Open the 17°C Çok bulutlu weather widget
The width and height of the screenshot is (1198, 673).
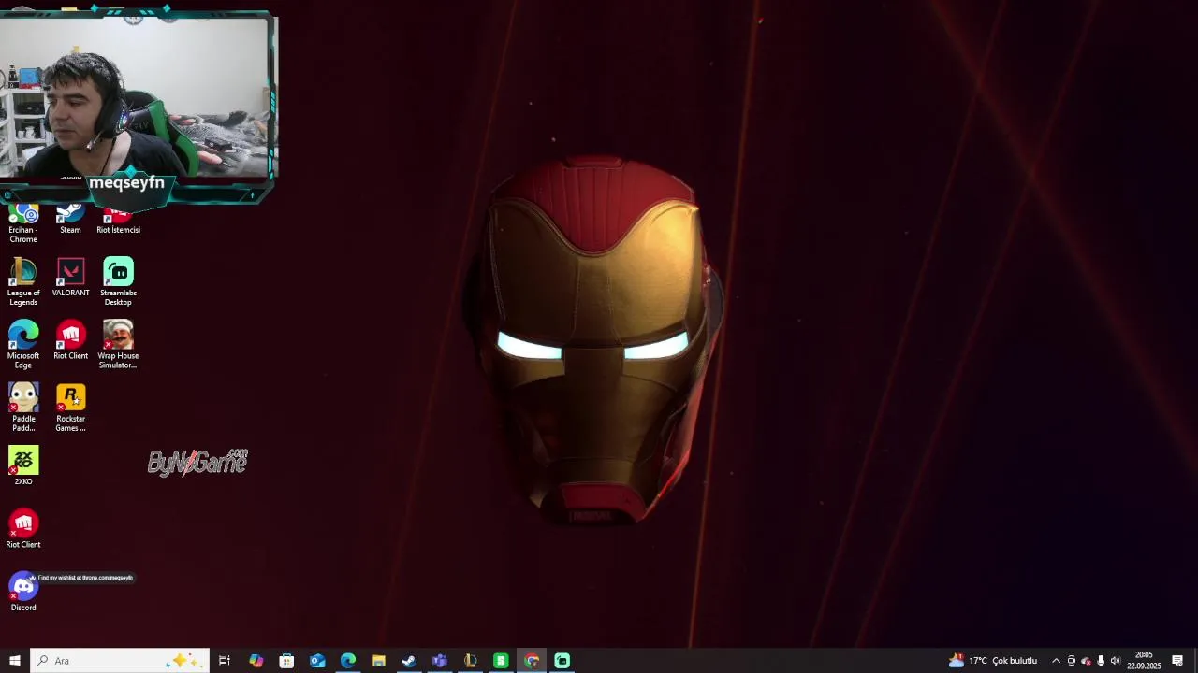(x=993, y=661)
